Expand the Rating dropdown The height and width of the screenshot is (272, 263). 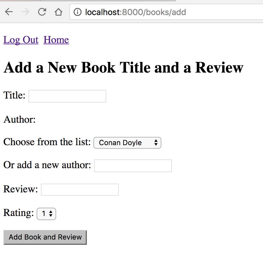pos(46,214)
